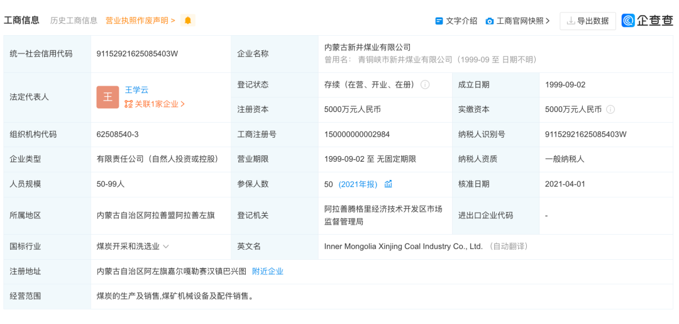Open legal representative 王学云 profile
The height and width of the screenshot is (324, 679).
pyautogui.click(x=137, y=90)
